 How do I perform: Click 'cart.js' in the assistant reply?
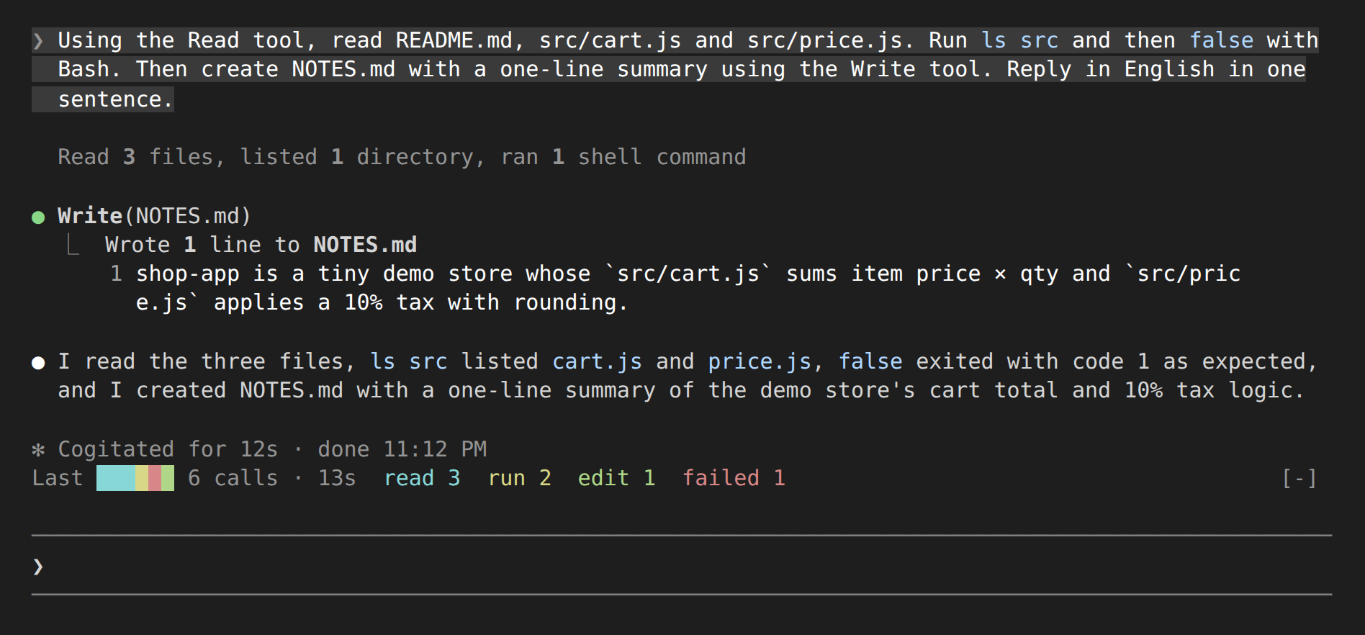click(597, 361)
